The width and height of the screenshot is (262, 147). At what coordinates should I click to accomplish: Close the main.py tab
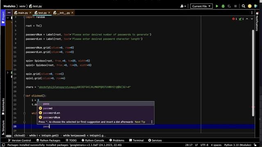(x=30, y=13)
